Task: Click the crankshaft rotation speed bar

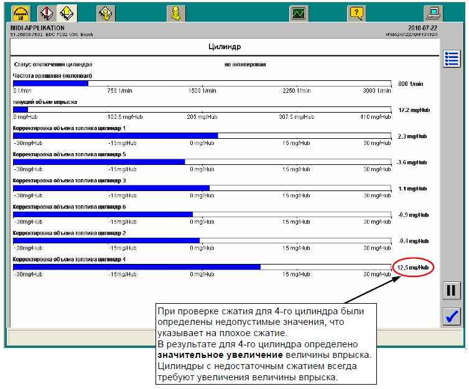Action: tap(203, 83)
